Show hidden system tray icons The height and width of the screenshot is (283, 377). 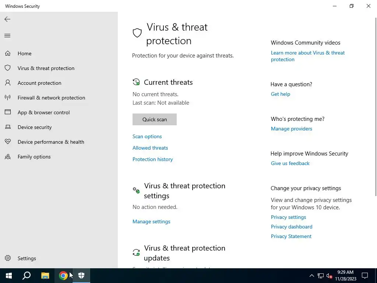(311, 276)
